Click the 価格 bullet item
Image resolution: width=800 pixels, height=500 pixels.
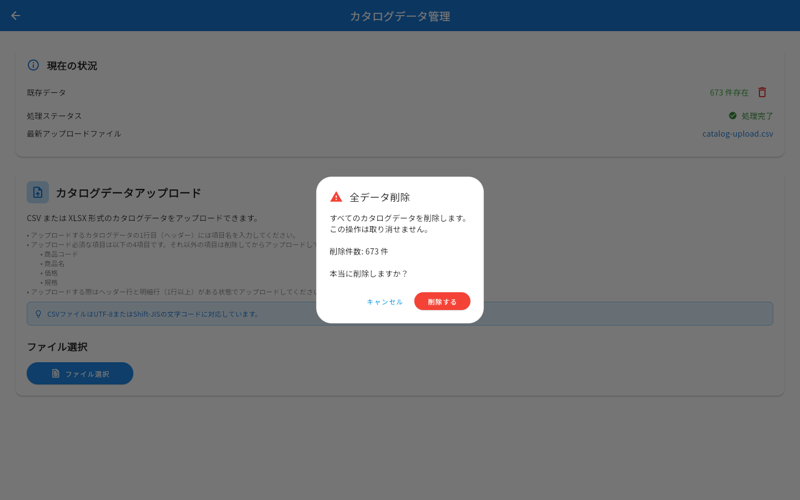(51, 273)
